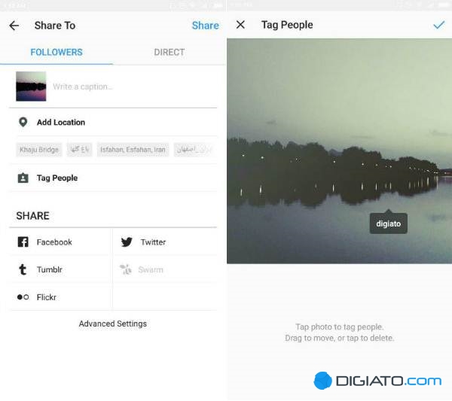Tap the back arrow in Share To
The image size is (452, 401).
[14, 26]
